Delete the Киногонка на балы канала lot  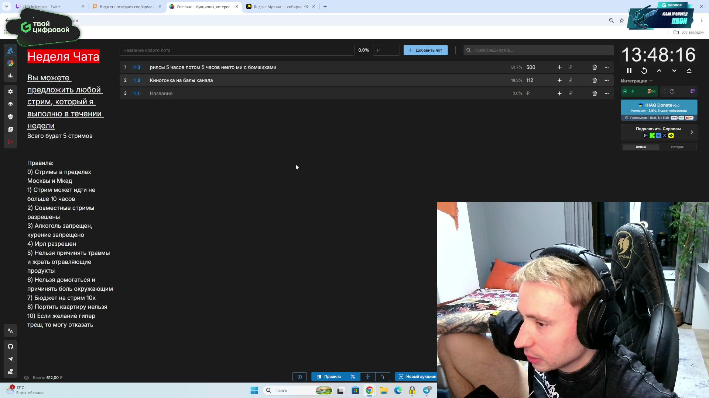tap(595, 80)
